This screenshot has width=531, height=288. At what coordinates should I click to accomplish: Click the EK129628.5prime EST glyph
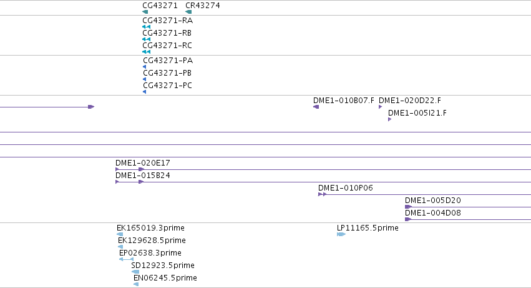pyautogui.click(x=120, y=247)
